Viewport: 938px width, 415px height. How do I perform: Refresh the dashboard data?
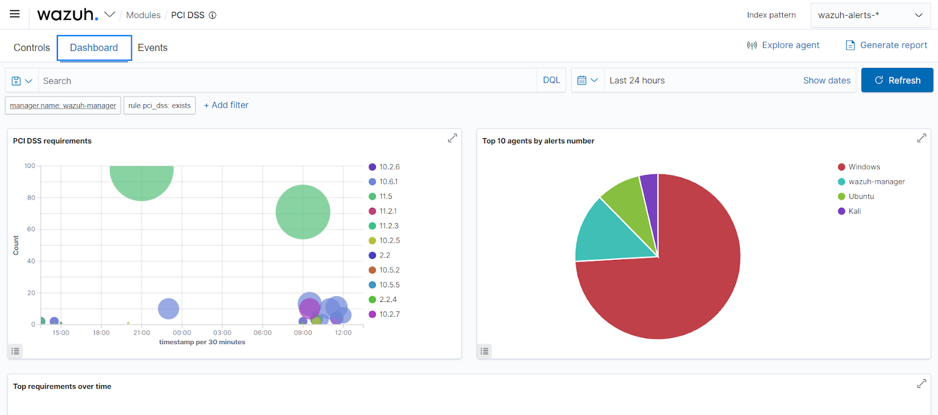[897, 80]
